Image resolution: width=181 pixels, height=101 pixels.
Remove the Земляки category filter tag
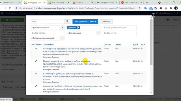tap(78, 27)
